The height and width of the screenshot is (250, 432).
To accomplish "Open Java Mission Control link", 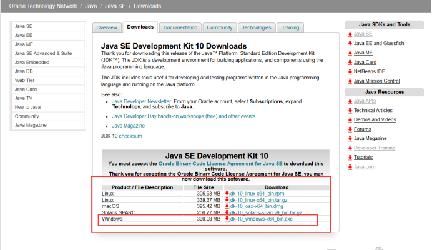I will [376, 81].
